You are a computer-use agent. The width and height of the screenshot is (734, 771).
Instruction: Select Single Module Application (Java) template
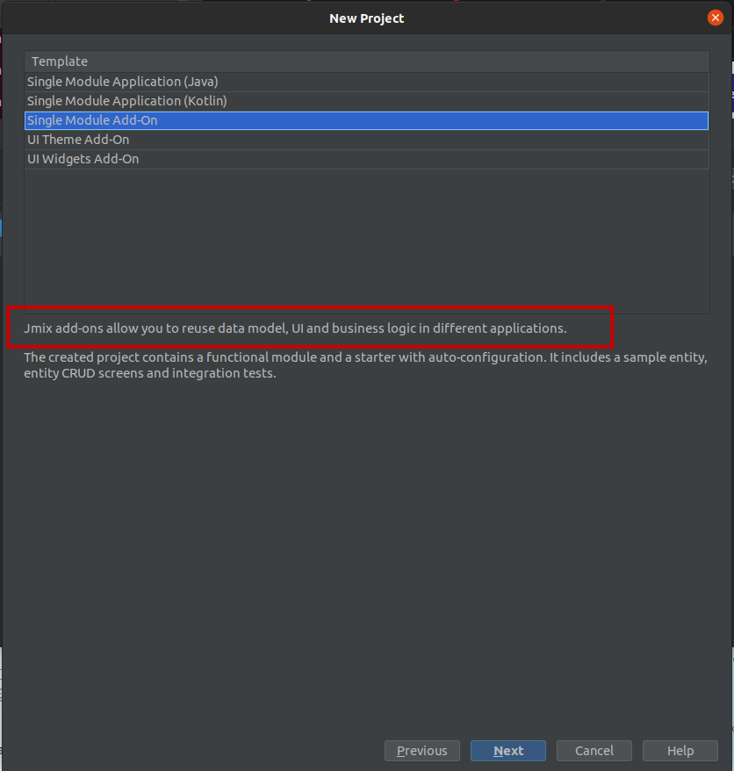[367, 82]
